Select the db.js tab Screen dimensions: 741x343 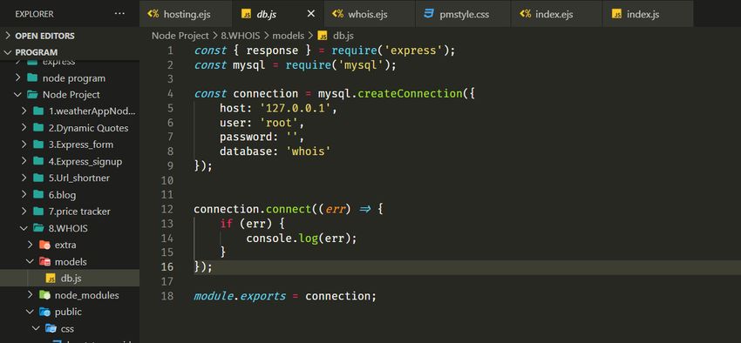278,14
